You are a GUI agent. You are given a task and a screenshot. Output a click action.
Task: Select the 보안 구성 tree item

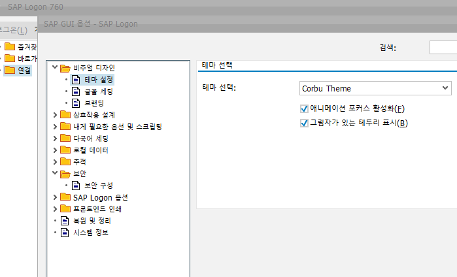pyautogui.click(x=99, y=186)
